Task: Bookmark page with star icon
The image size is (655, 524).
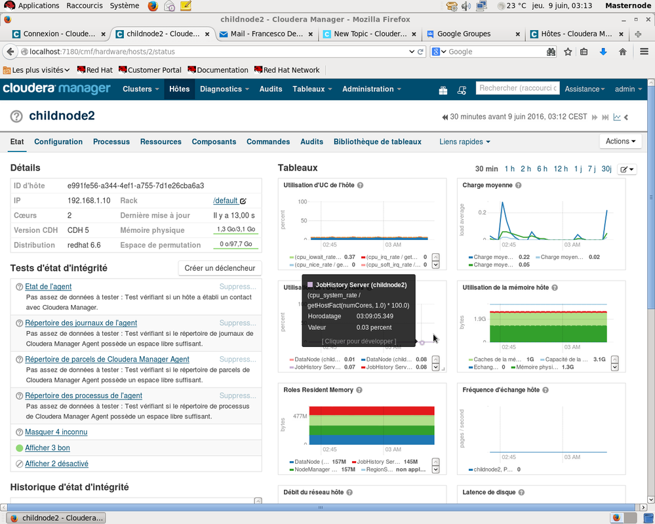Action: 568,52
